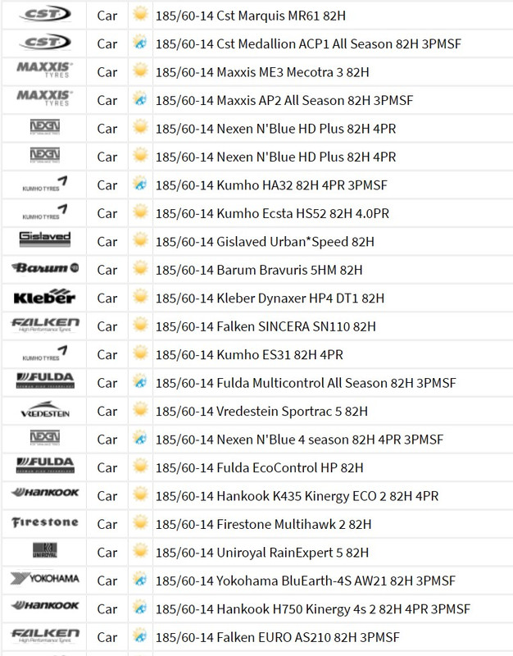The height and width of the screenshot is (656, 513).
Task: Click all-season icon in Yokohama BluEarth row
Action: tap(140, 579)
